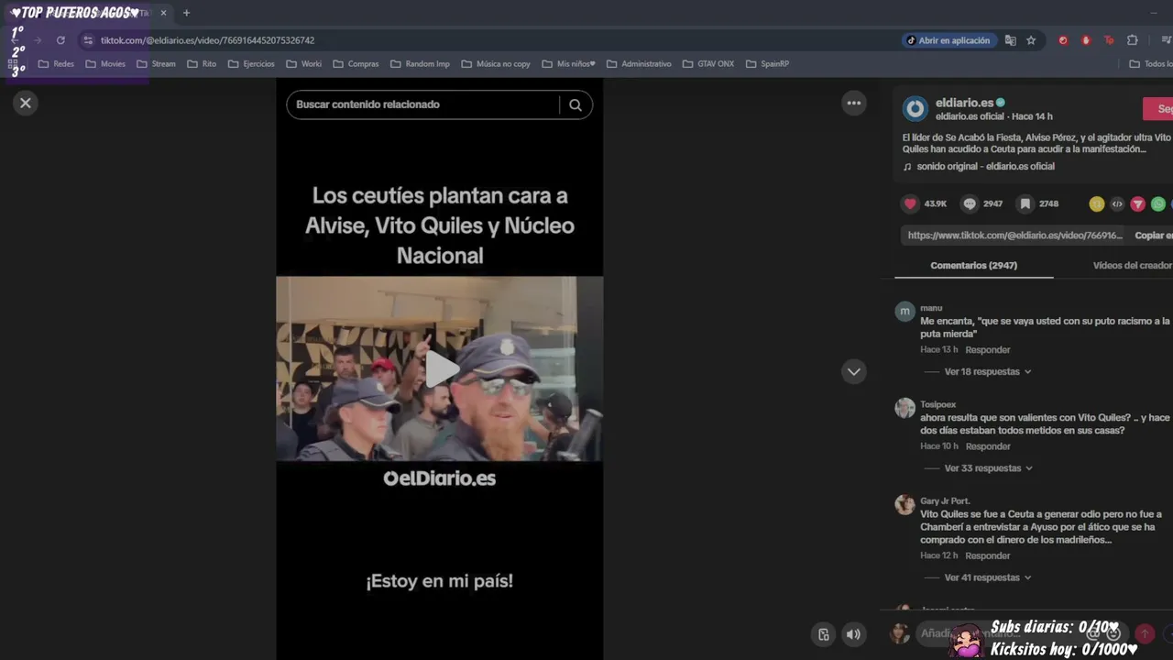This screenshot has width=1173, height=660.
Task: Click the first red extension icon in toolbar
Action: [1063, 40]
